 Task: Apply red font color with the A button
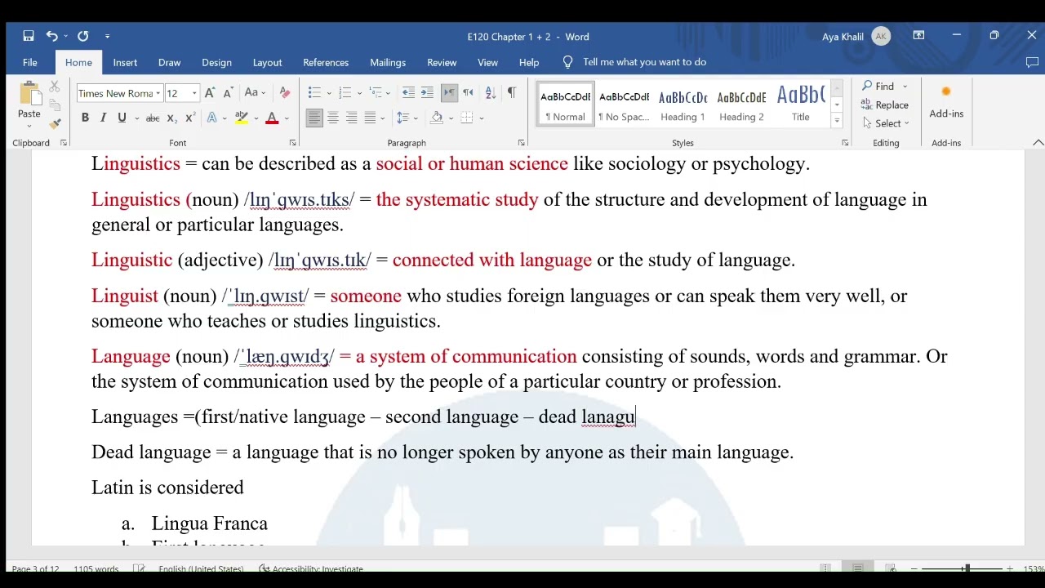272,118
